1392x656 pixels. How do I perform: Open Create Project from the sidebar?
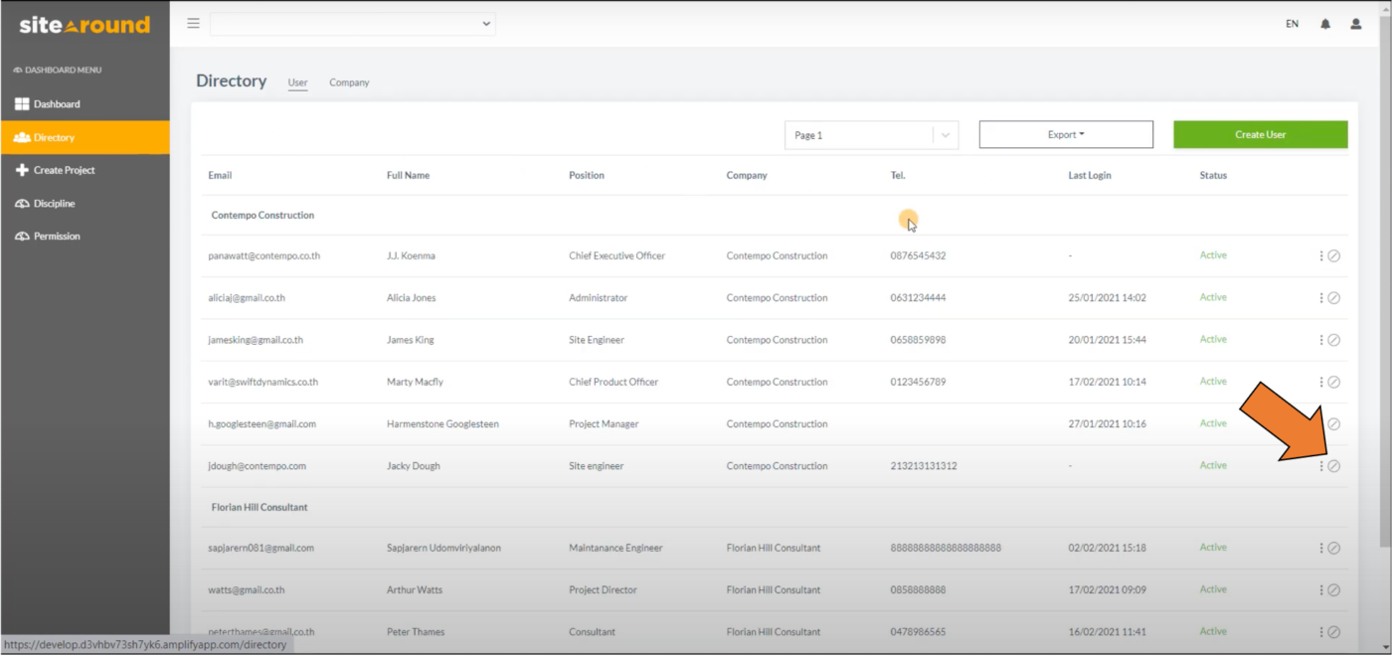(x=64, y=170)
